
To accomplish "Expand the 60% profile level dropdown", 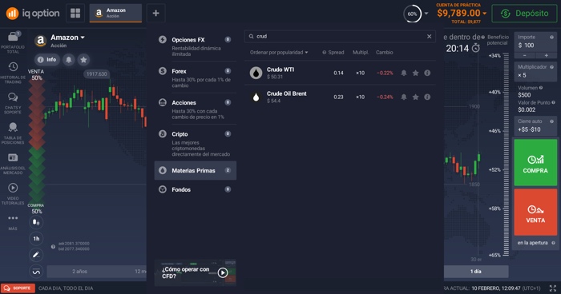I will [426, 14].
